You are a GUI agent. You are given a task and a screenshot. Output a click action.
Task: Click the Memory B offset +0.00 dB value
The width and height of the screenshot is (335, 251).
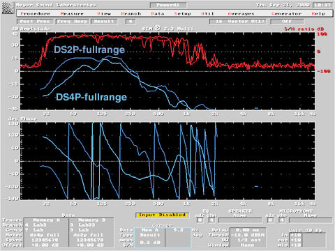[90, 245]
